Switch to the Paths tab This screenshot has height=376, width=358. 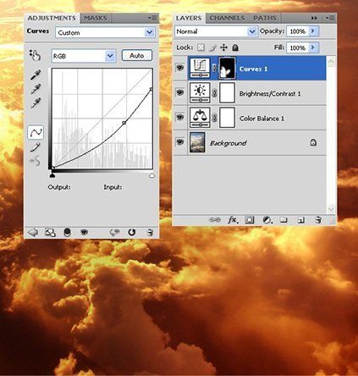(265, 18)
